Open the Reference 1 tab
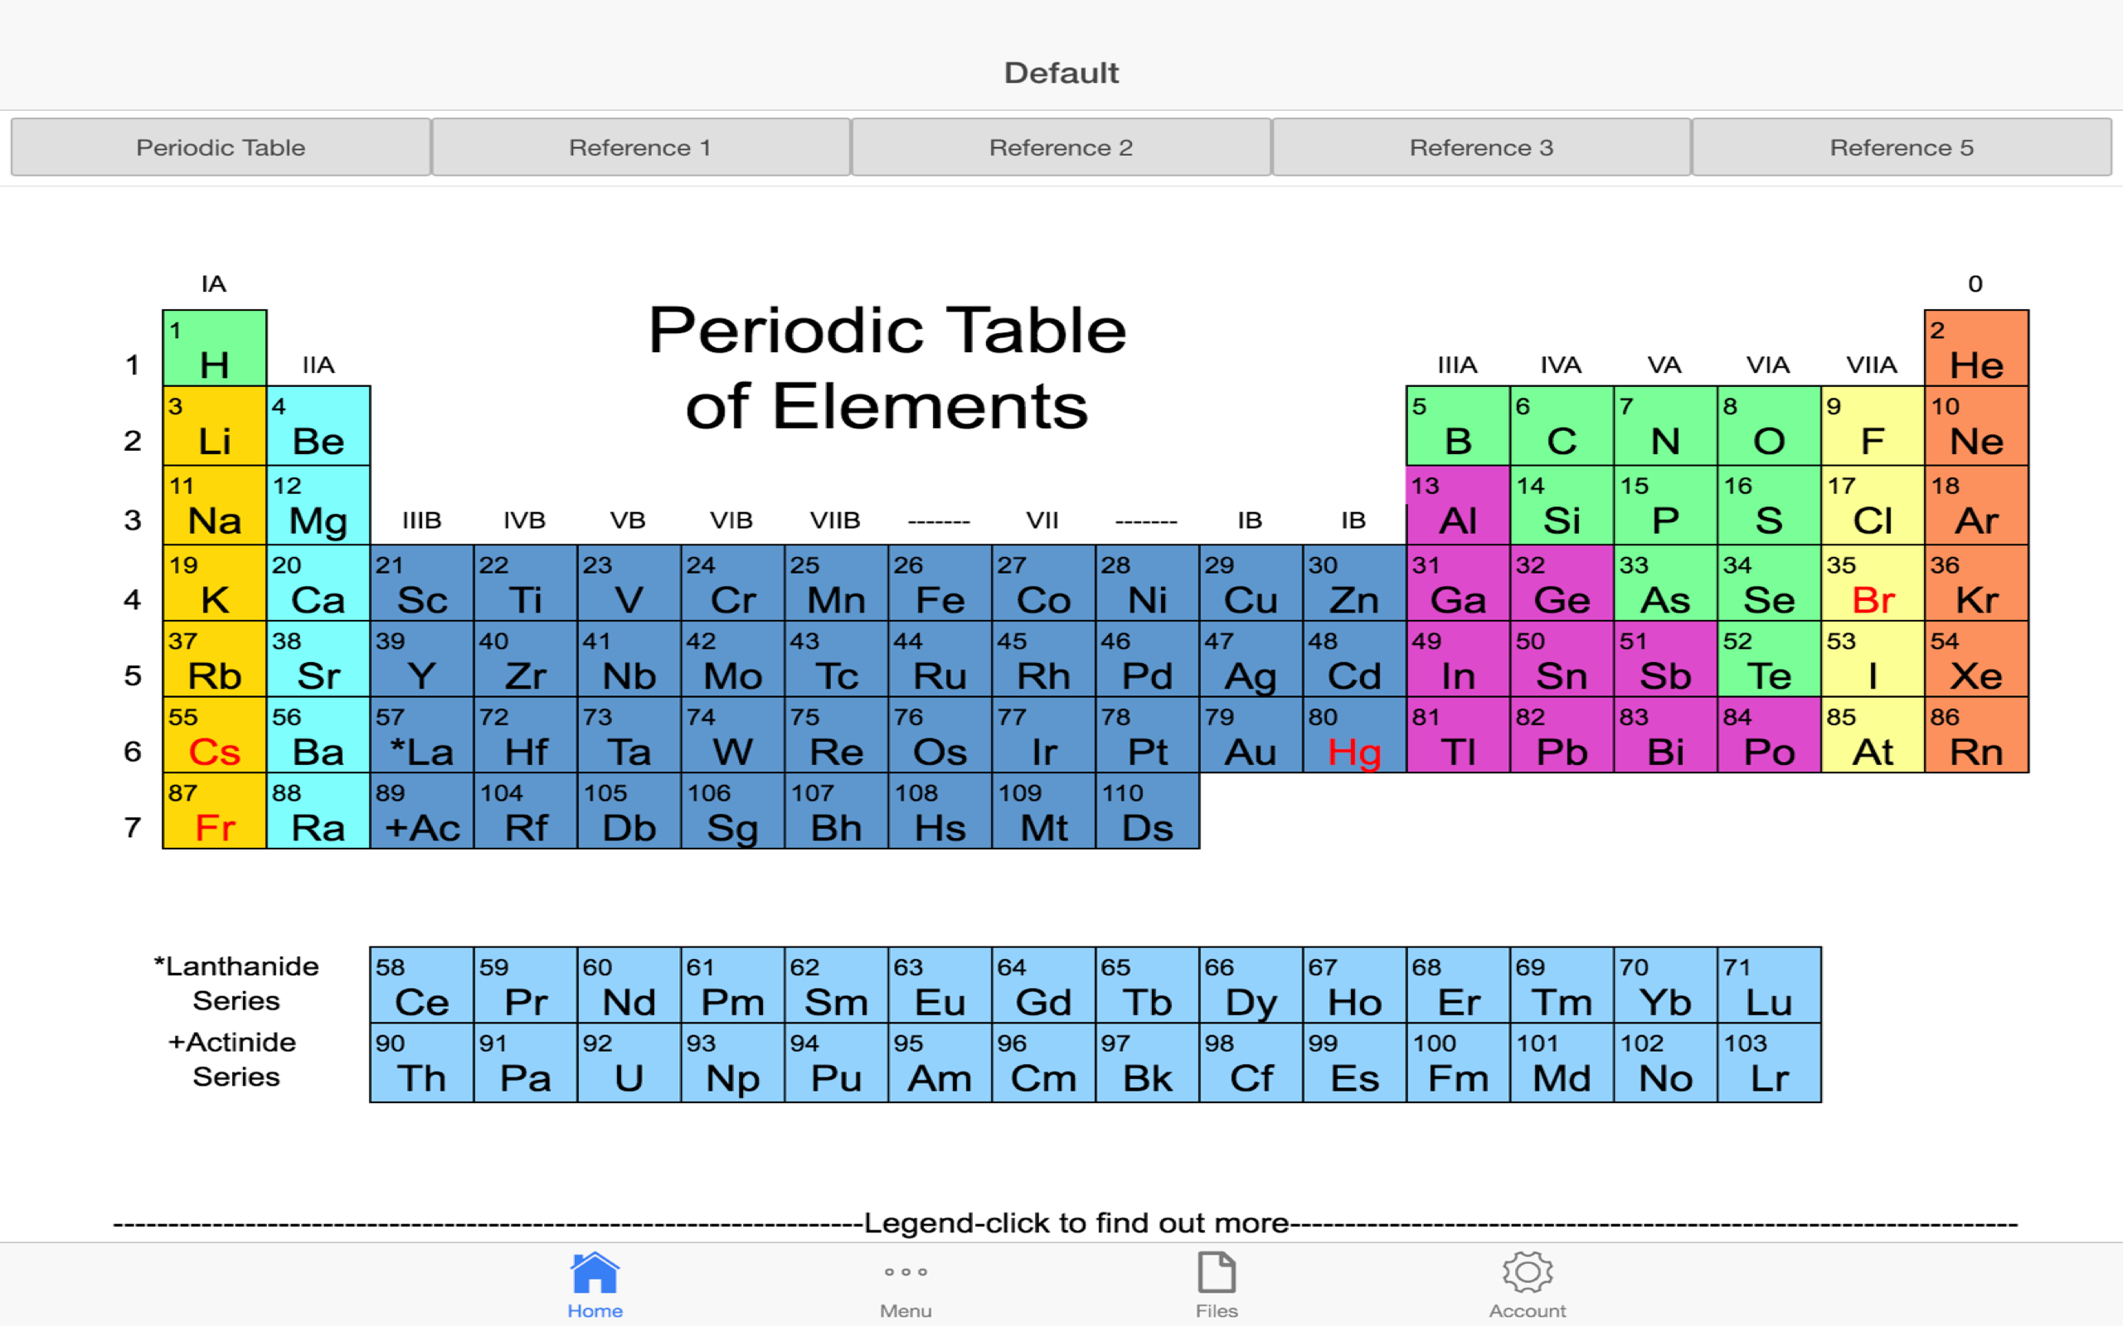The height and width of the screenshot is (1326, 2123). [640, 148]
